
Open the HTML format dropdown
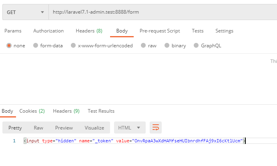click(130, 128)
